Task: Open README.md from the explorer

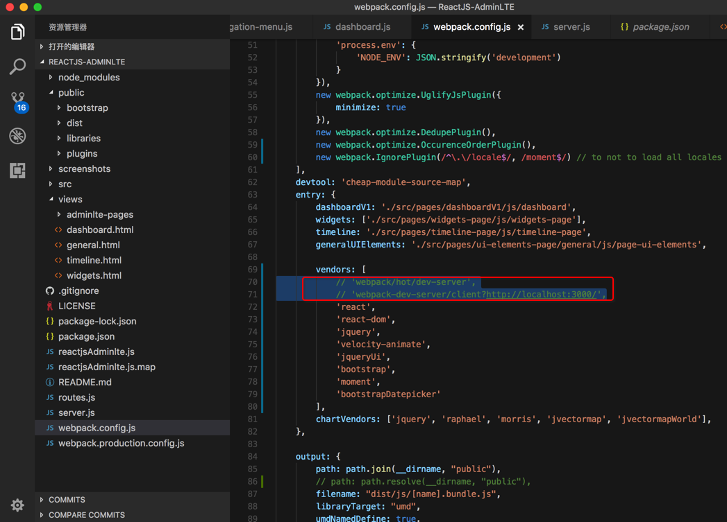Action: click(85, 383)
